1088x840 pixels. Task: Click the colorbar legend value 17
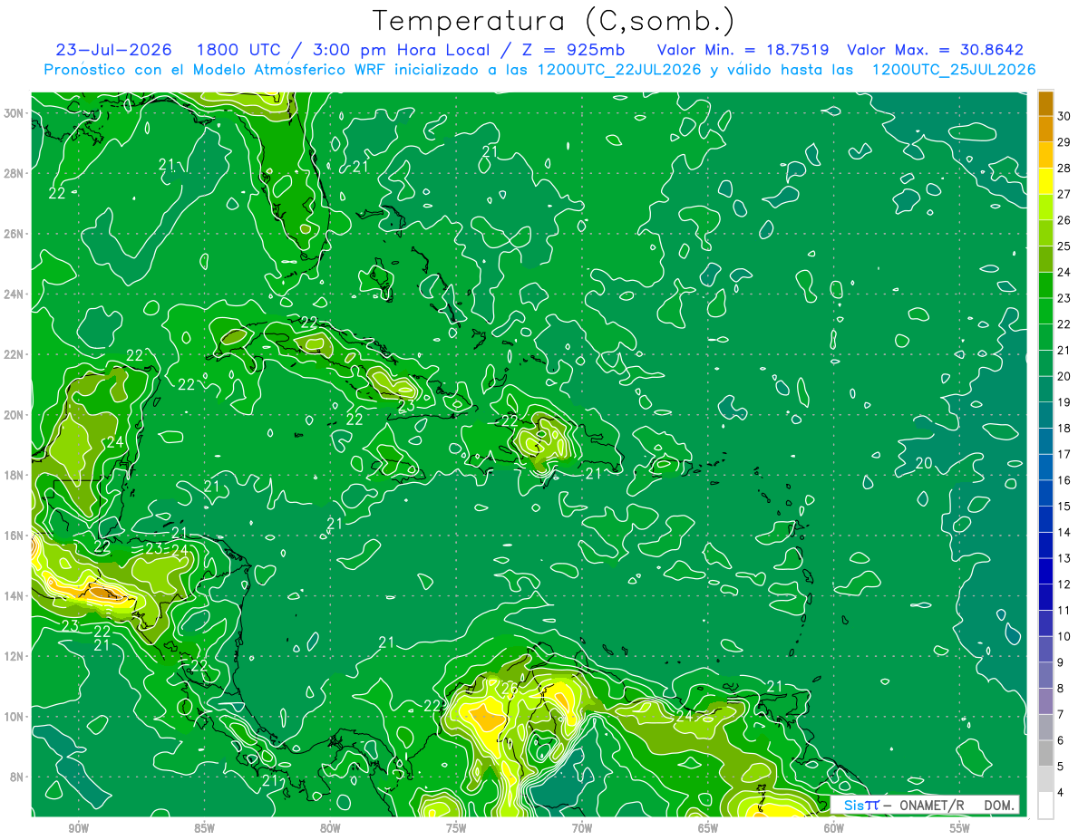tap(1064, 454)
